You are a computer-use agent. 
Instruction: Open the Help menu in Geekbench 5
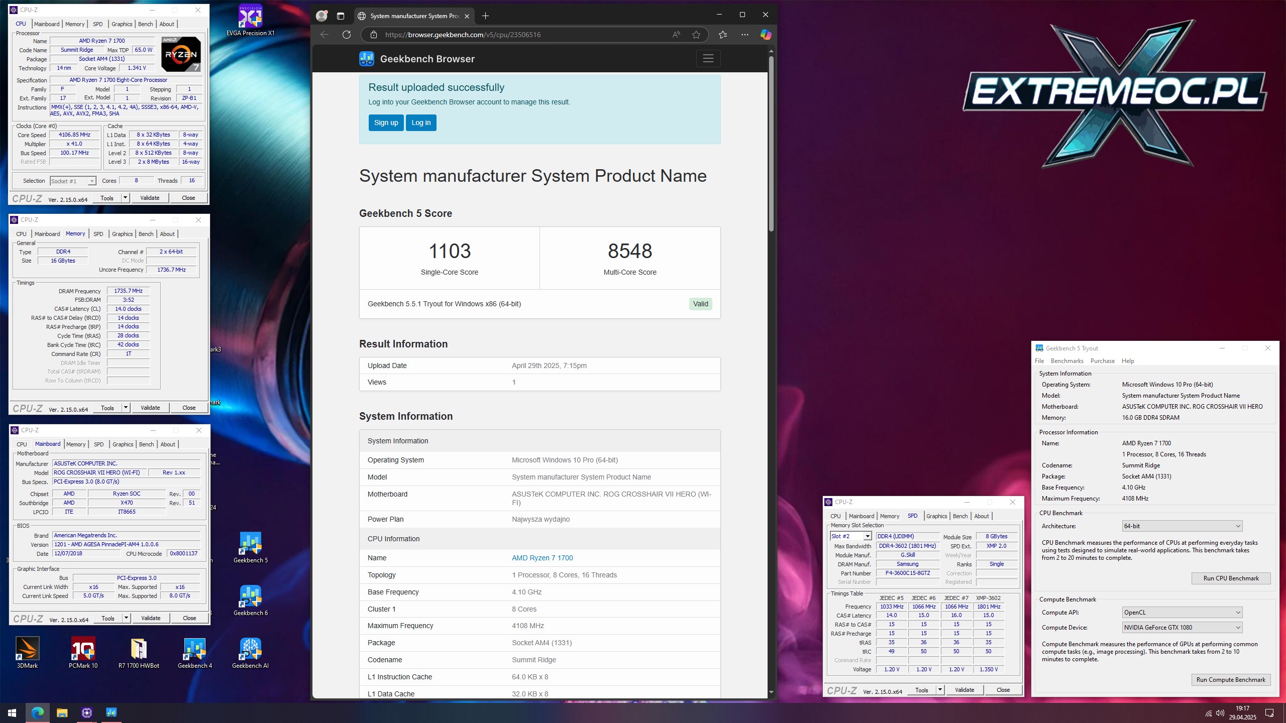click(x=1128, y=361)
